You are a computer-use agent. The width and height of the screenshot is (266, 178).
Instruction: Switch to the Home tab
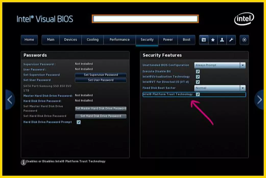click(x=29, y=40)
